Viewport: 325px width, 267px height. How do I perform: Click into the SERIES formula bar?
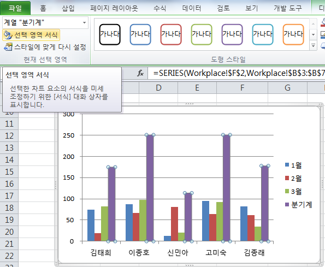tap(237, 73)
